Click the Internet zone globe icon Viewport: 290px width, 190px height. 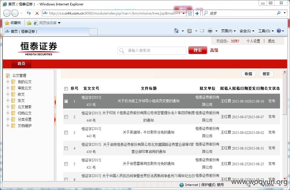coord(182,185)
